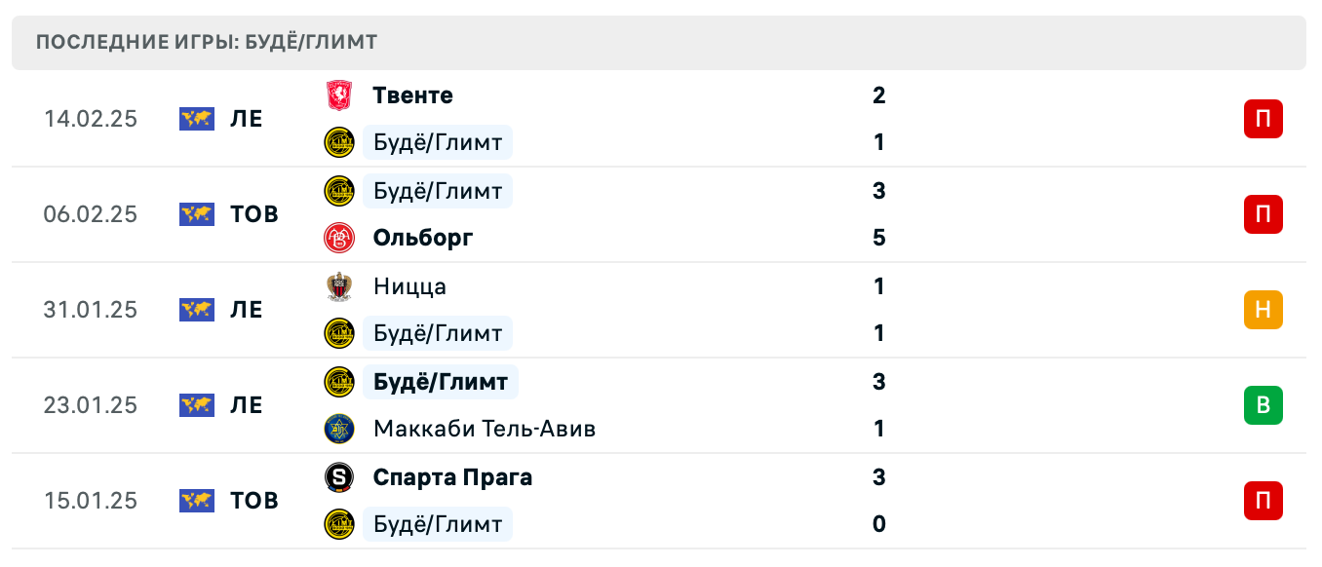Open the ЛЕ competition label near 31.01.25
This screenshot has height=567, width=1322.
tap(248, 310)
